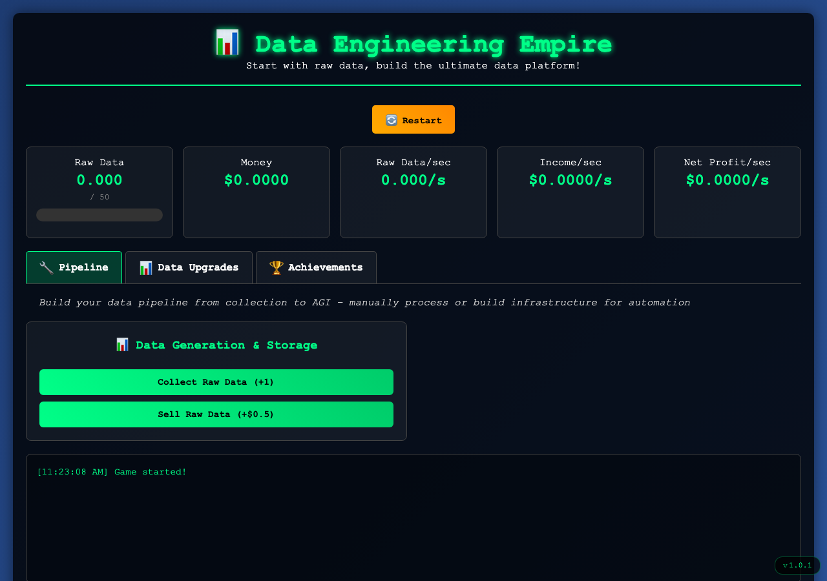
Task: Select the wrench icon on the Pipeline tab
Action: tap(45, 267)
